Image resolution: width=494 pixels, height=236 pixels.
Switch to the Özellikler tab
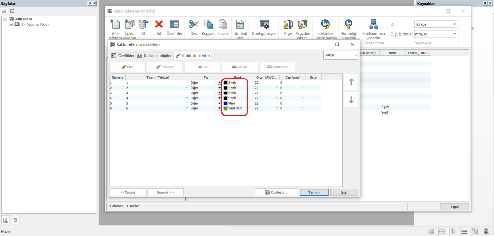pyautogui.click(x=123, y=56)
